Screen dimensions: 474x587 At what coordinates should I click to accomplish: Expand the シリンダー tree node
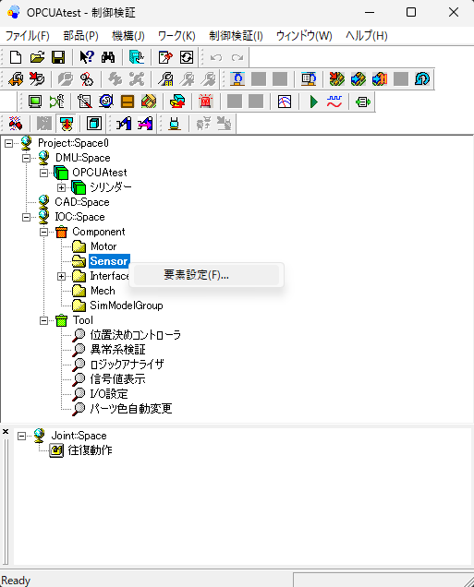(62, 187)
